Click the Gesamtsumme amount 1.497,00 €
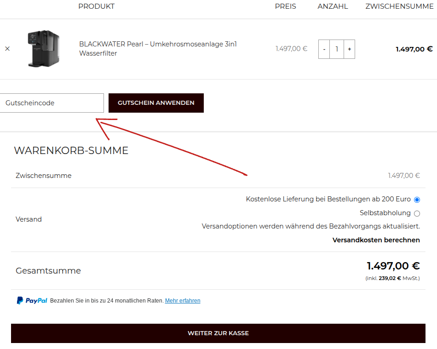 (393, 266)
